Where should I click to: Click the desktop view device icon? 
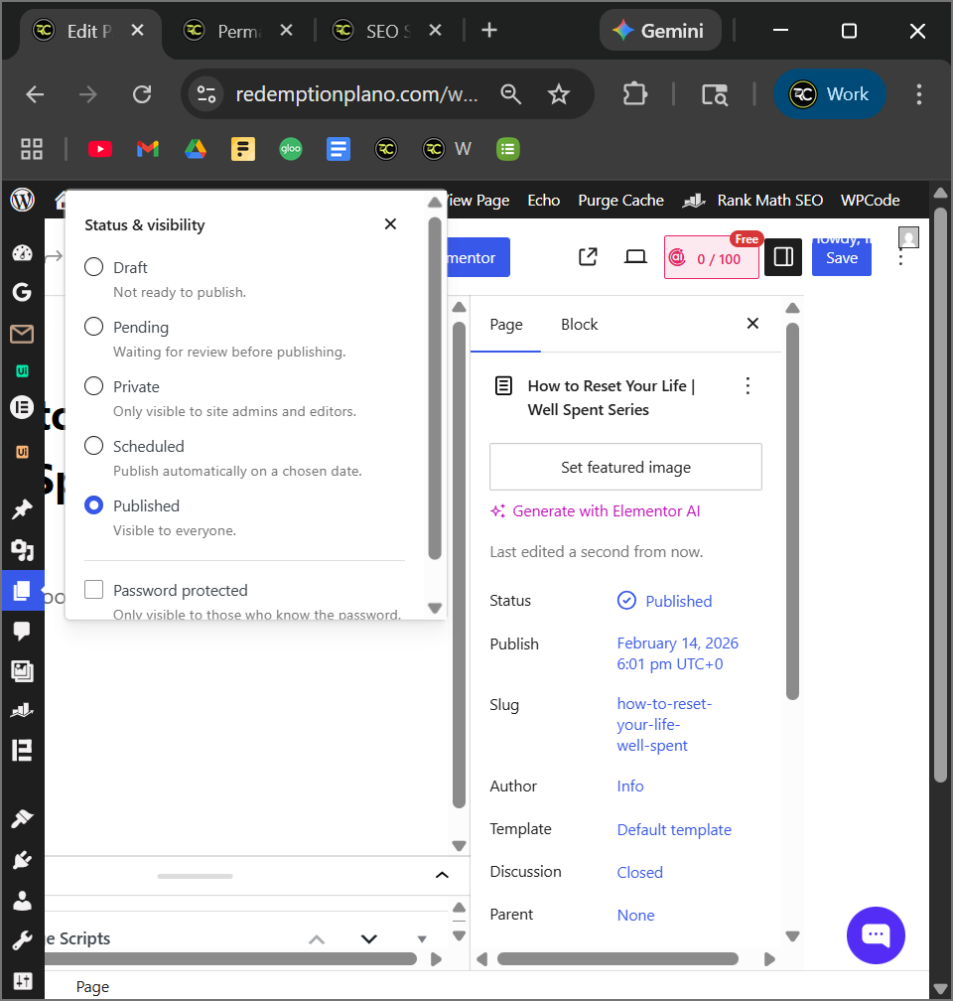(635, 257)
